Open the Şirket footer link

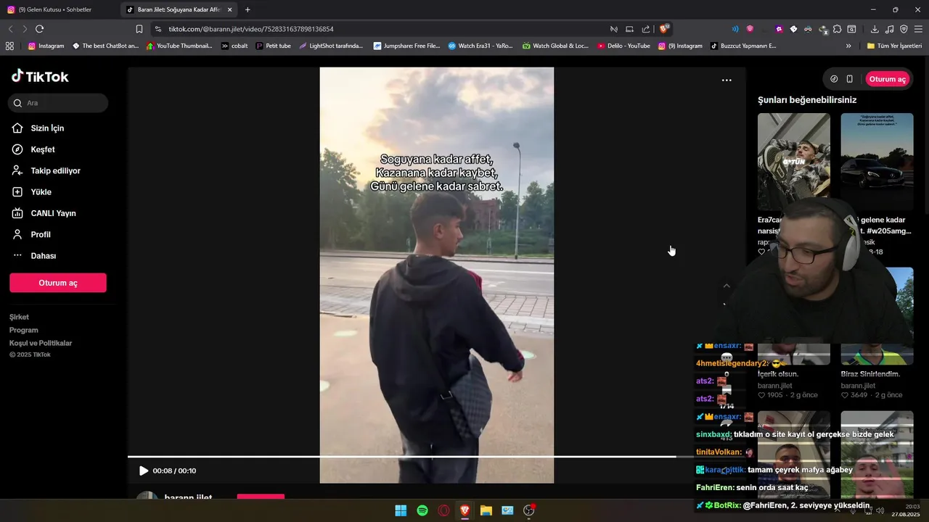click(20, 317)
